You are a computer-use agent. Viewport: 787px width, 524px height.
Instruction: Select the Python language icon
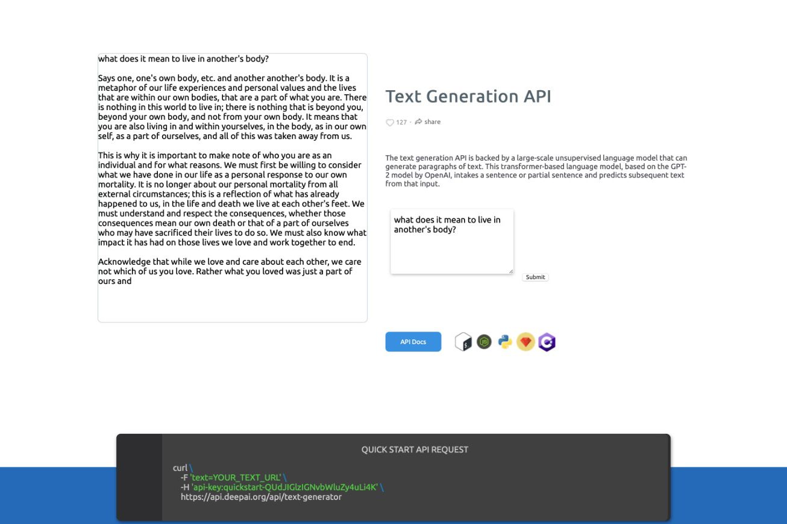tap(505, 342)
